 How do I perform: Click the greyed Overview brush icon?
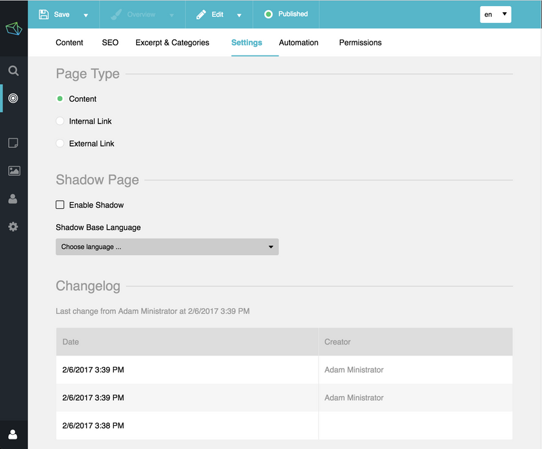pos(116,14)
